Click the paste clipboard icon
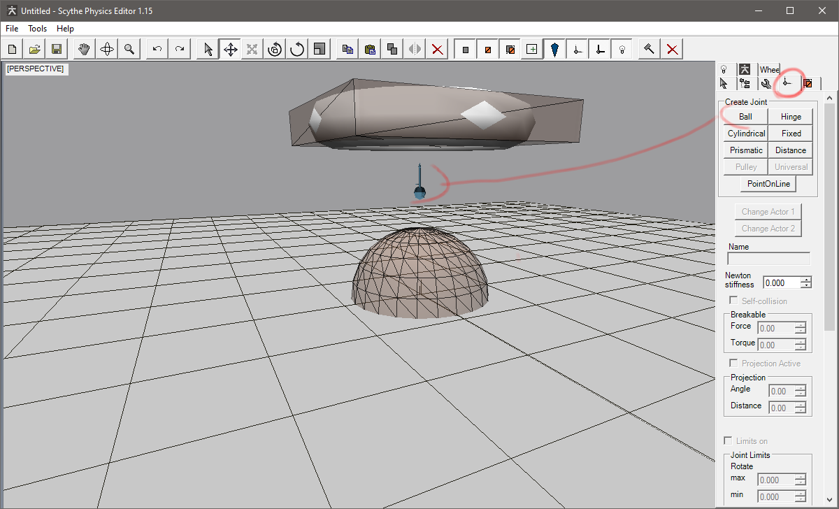839x509 pixels. [370, 49]
